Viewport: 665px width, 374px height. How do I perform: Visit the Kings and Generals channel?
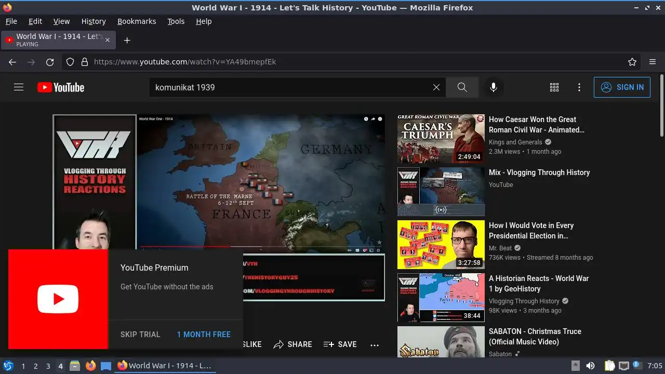click(515, 142)
